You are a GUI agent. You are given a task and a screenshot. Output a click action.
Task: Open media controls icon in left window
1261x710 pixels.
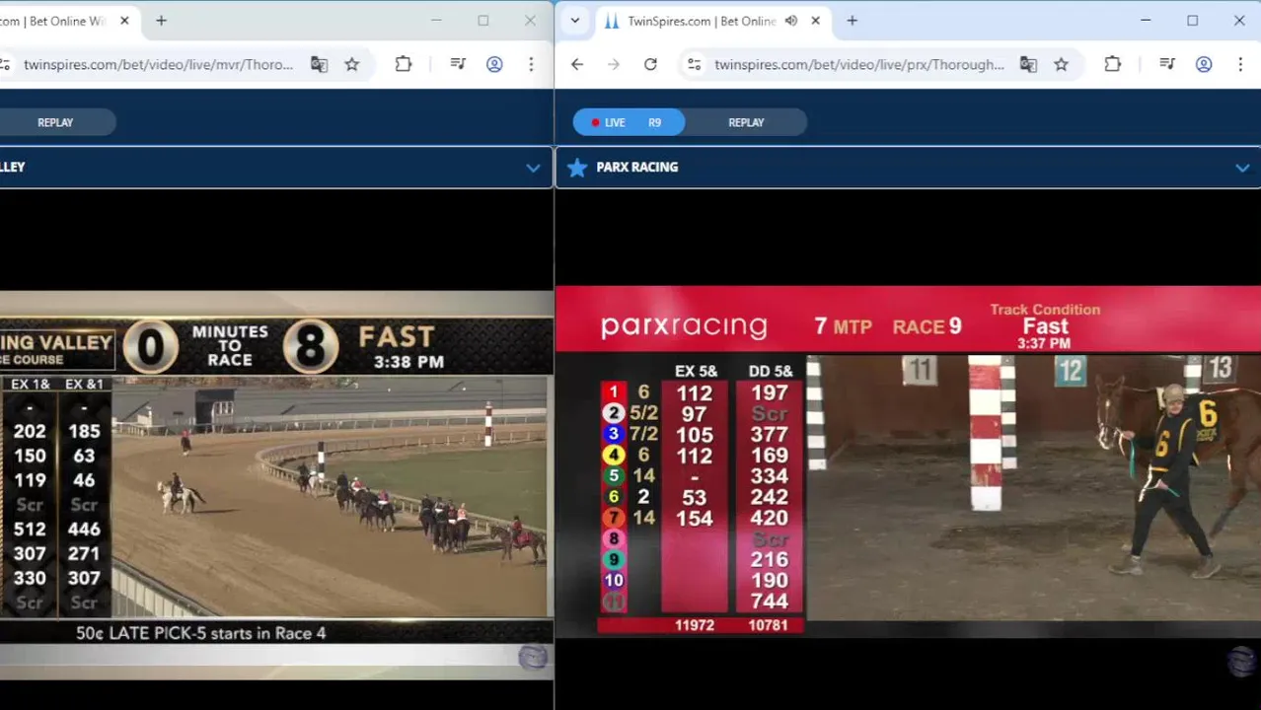coord(458,64)
